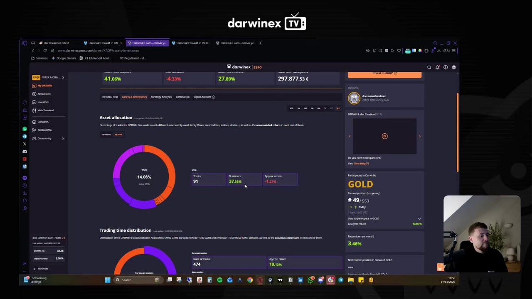Image resolution: width=532 pixels, height=299 pixels.
Task: Click the Darwinex Zero search icon
Action: click(429, 67)
